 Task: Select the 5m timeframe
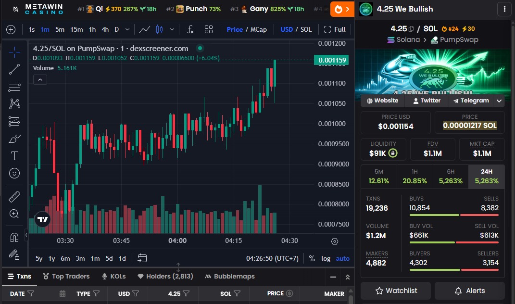pos(60,29)
